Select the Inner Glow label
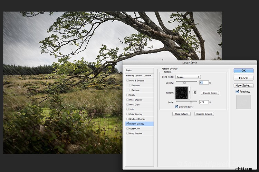 (134, 105)
